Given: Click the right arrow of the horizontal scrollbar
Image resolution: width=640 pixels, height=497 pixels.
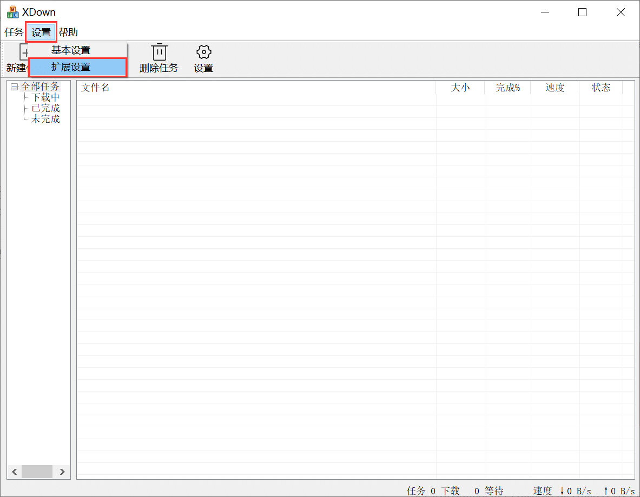Looking at the screenshot, I should [x=62, y=472].
